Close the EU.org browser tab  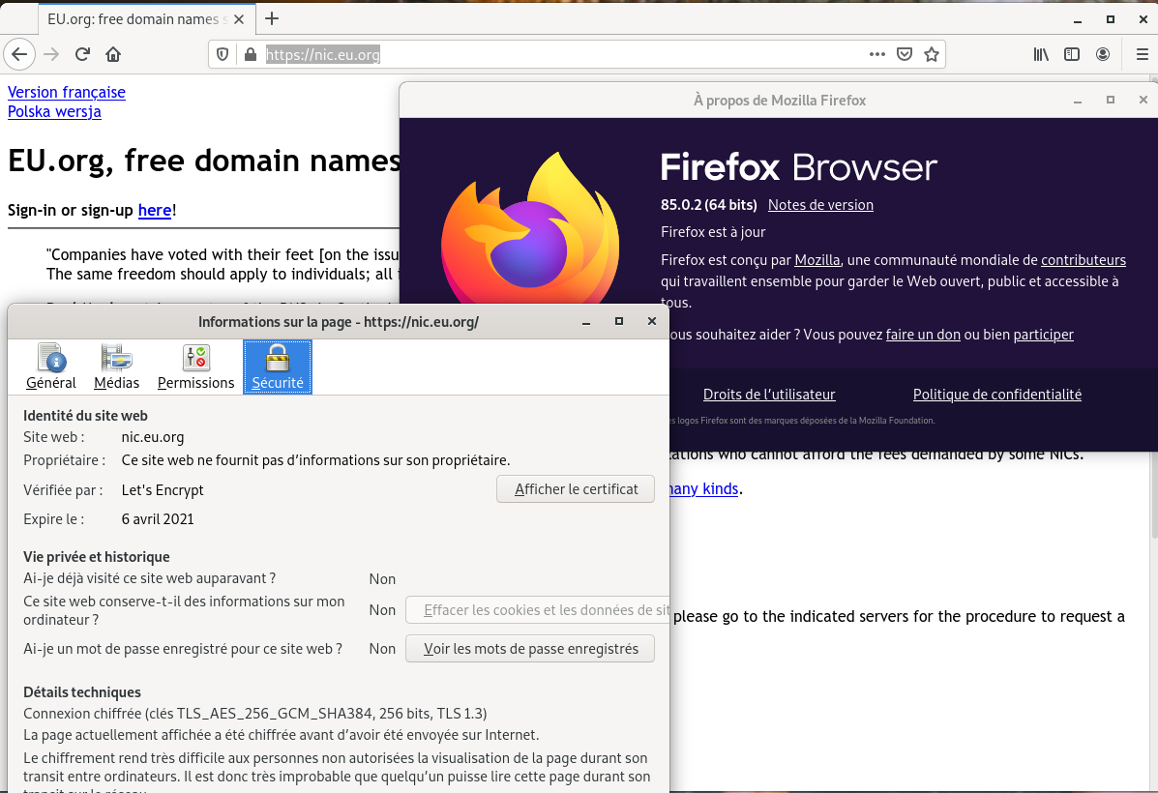coord(239,19)
